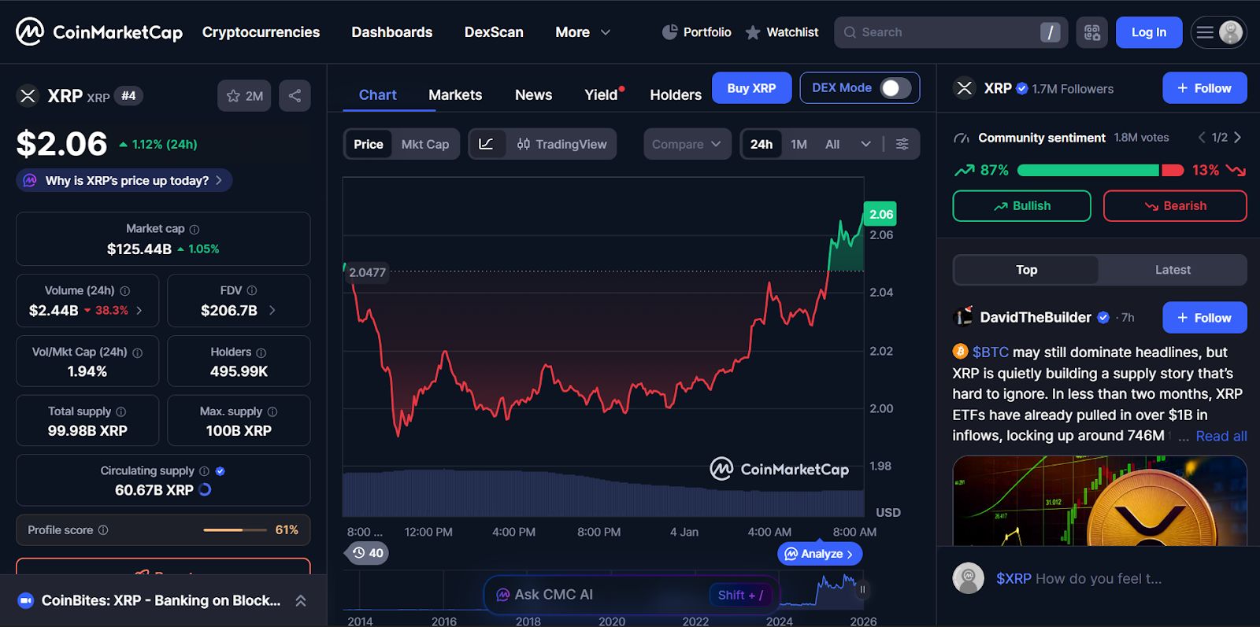Toggle DEX Mode switch
The width and height of the screenshot is (1260, 627).
pyautogui.click(x=895, y=88)
